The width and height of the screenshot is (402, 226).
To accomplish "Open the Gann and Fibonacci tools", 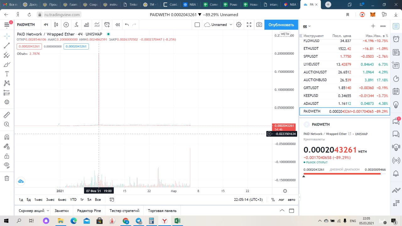I will (7, 55).
